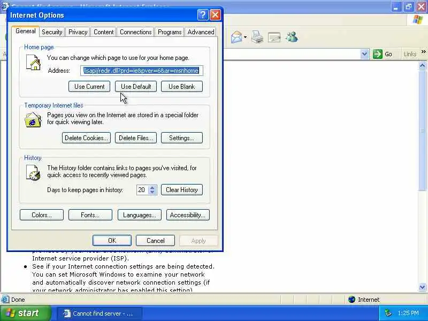Switch to the Security tab

(x=52, y=32)
